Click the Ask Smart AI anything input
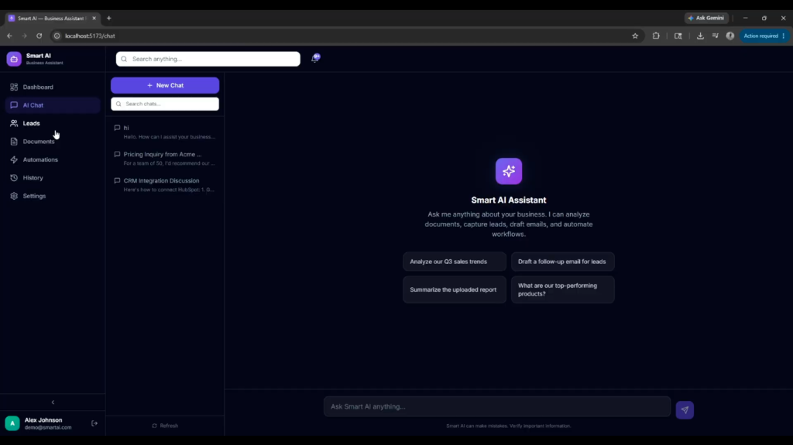This screenshot has height=445, width=793. pos(497,406)
